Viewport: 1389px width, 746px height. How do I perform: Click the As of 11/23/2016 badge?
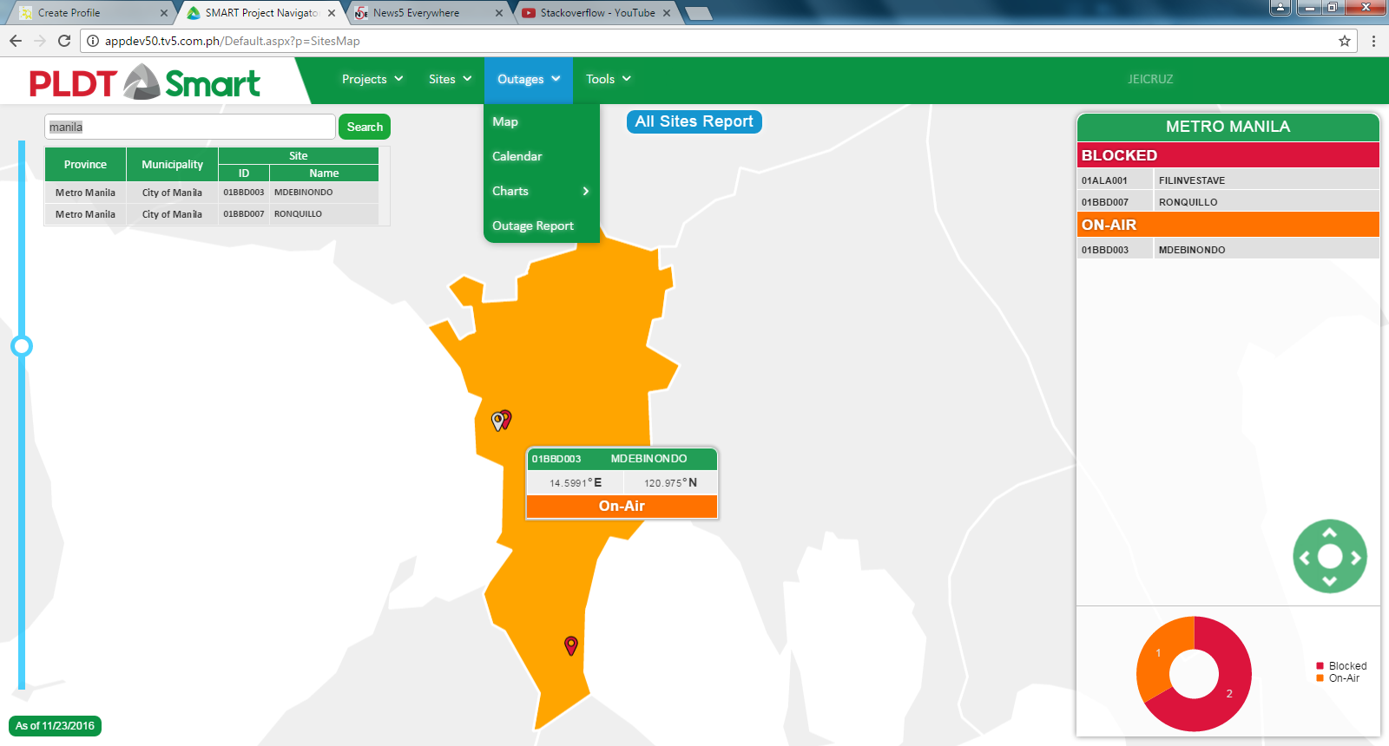coord(55,726)
